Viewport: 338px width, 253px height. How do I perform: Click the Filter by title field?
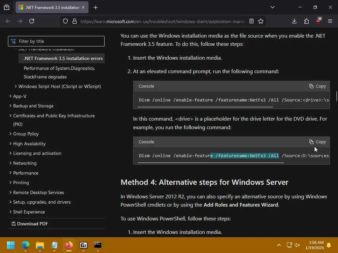[56, 41]
